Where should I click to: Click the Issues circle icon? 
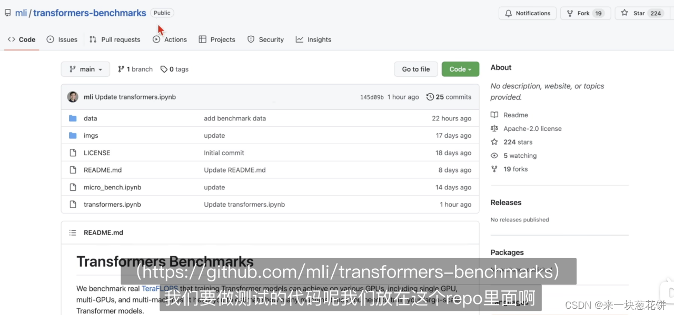tap(51, 39)
